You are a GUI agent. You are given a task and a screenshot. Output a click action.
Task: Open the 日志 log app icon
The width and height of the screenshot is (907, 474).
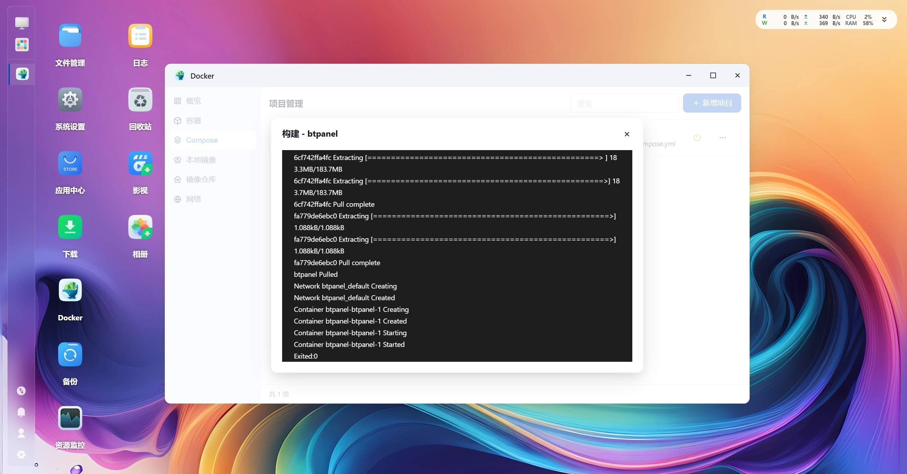click(140, 36)
